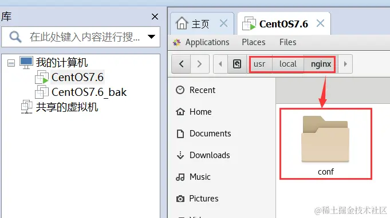This screenshot has height=218, width=390.
Task: Close the library panel with the X
Action: pyautogui.click(x=155, y=17)
